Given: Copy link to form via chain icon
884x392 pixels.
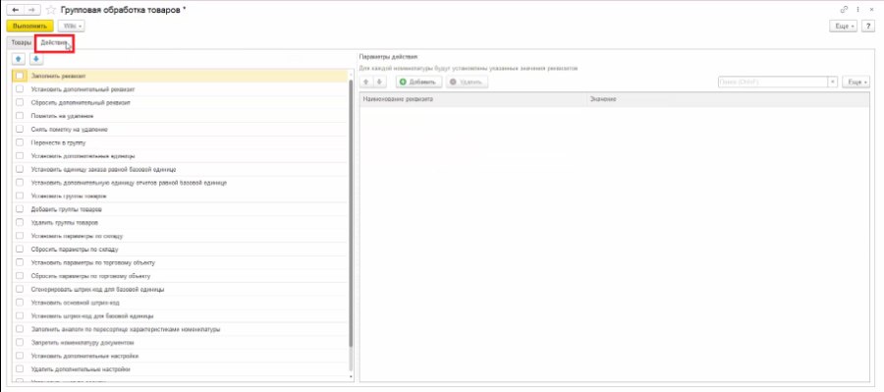Looking at the screenshot, I should tap(844, 10).
